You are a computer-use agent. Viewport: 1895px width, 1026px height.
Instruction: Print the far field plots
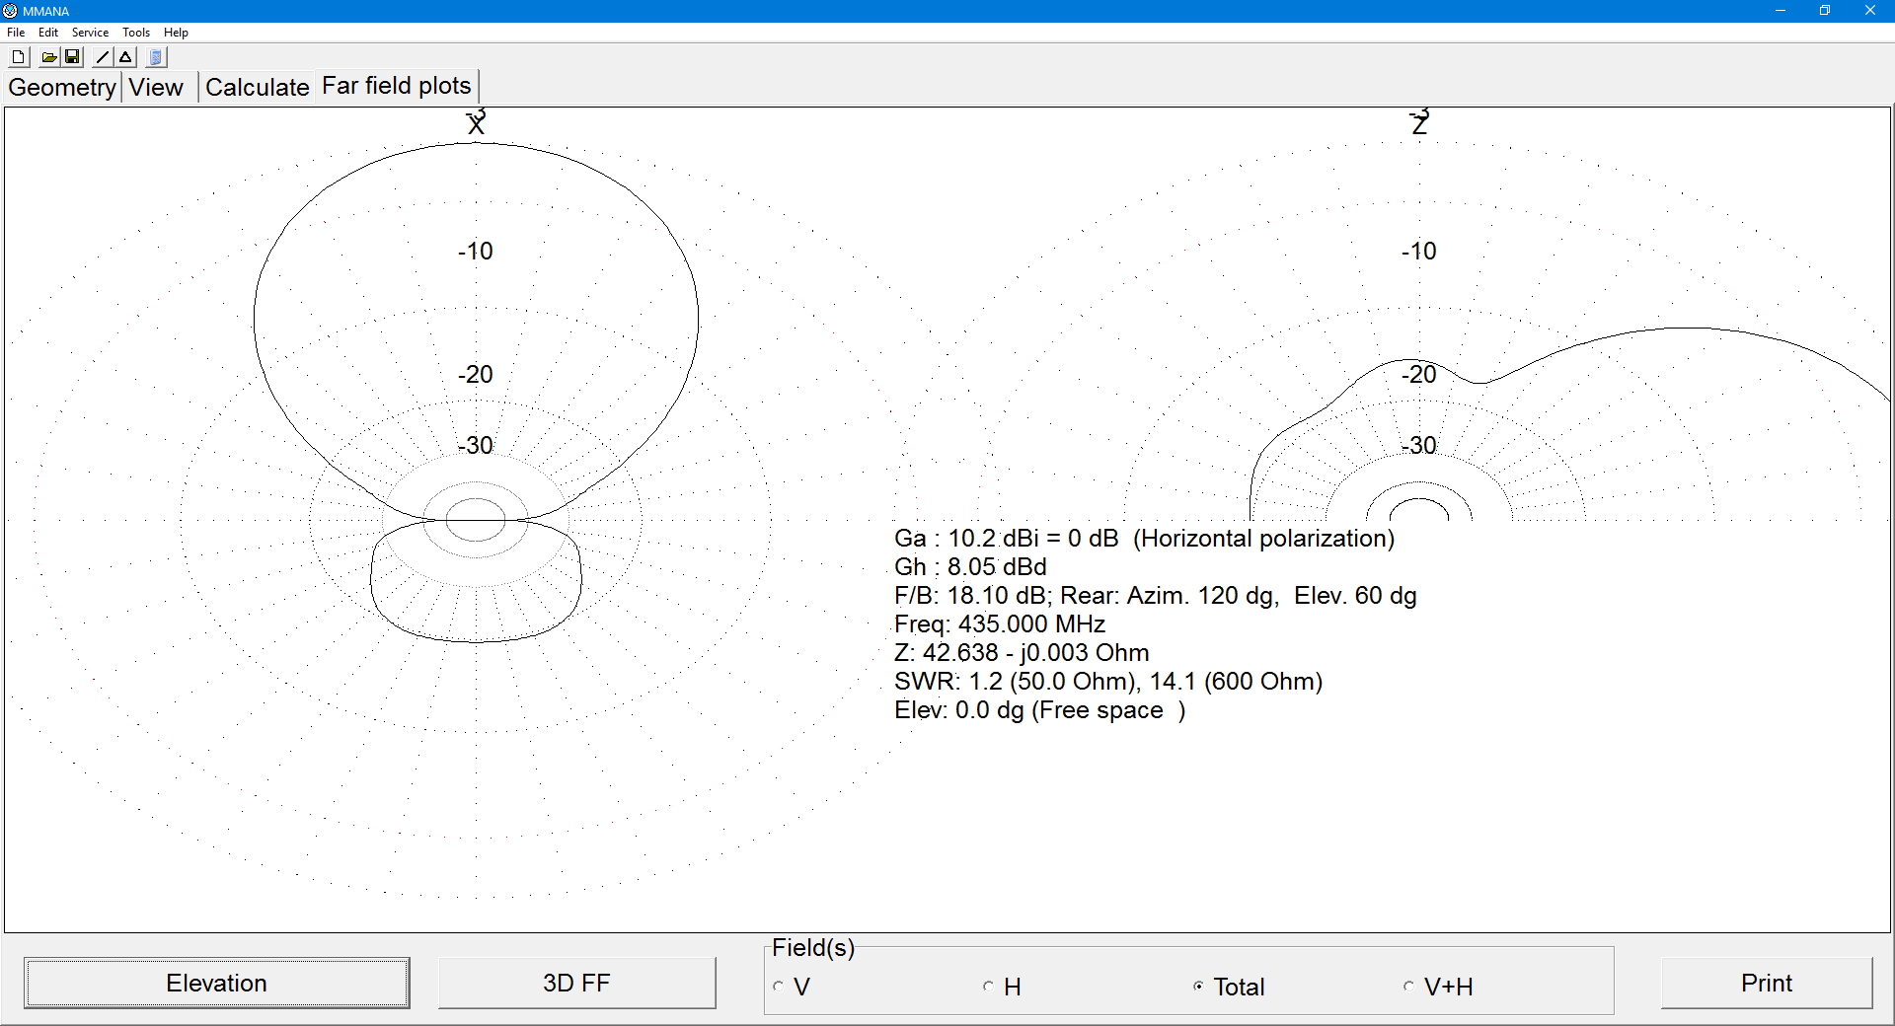click(x=1766, y=983)
